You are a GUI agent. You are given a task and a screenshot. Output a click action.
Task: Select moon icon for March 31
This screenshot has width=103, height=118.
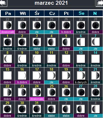click(x=37, y=109)
